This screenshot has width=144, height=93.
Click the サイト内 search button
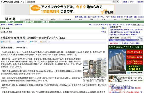tap(116, 2)
